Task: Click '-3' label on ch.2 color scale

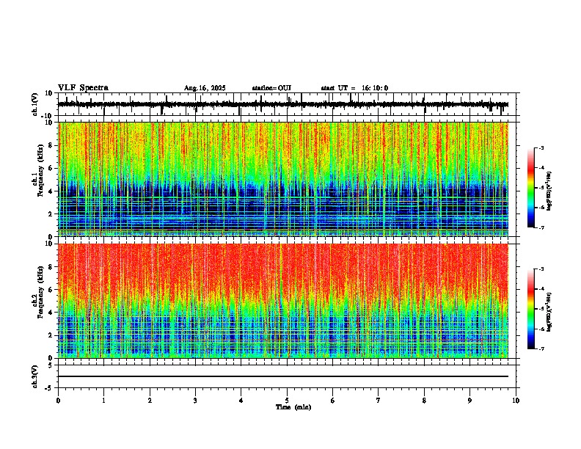Action: [541, 269]
